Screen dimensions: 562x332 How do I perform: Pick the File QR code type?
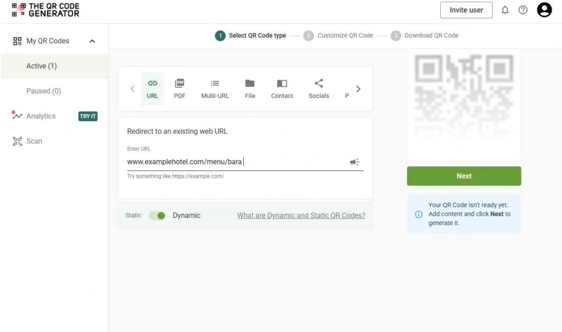tap(250, 89)
